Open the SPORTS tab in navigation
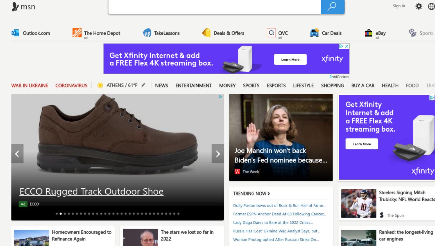This screenshot has height=246, width=435. pos(251,86)
